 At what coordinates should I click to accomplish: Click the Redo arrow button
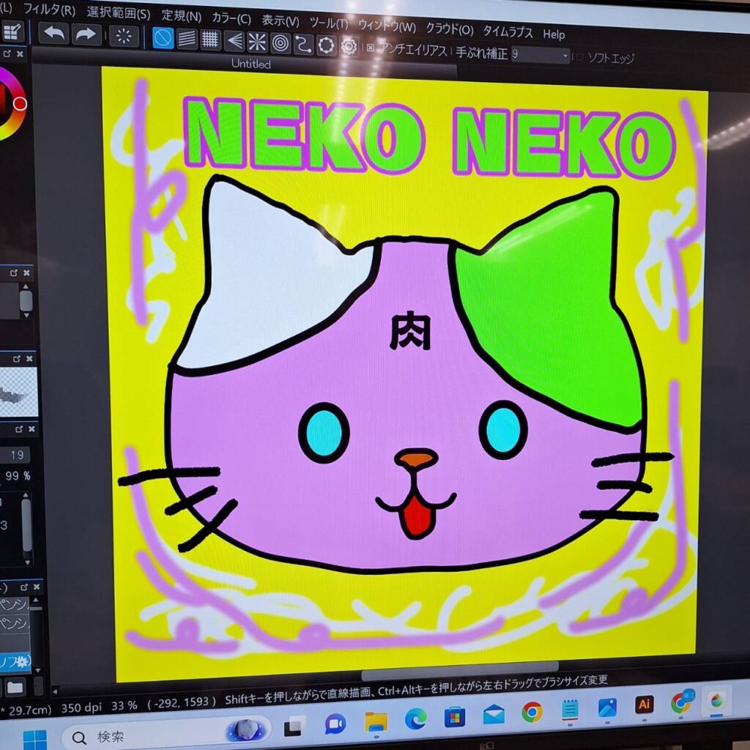(86, 34)
